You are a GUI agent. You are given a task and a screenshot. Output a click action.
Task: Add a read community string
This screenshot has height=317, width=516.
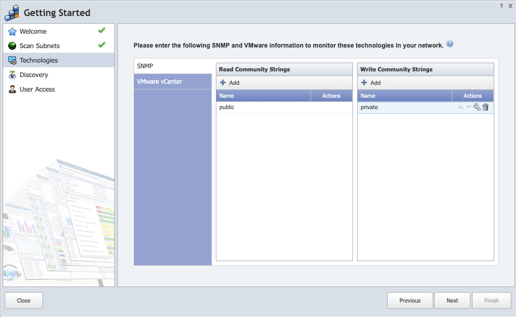230,83
